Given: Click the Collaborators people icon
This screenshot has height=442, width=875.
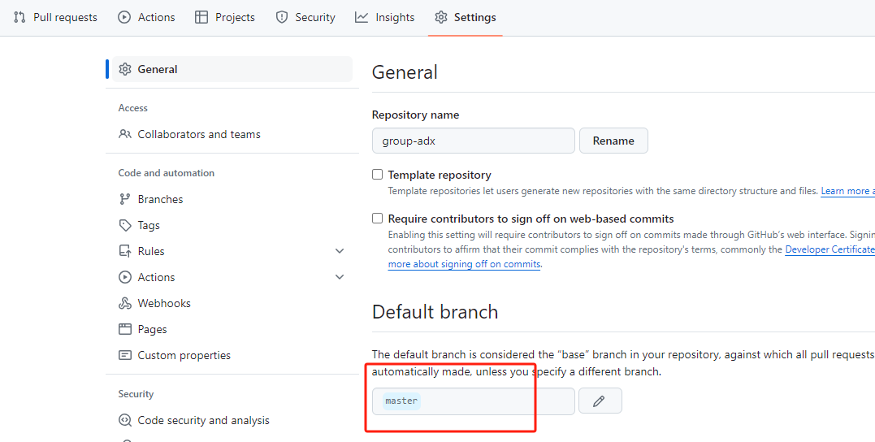Looking at the screenshot, I should [x=125, y=134].
